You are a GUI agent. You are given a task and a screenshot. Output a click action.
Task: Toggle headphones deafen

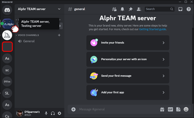point(53,113)
